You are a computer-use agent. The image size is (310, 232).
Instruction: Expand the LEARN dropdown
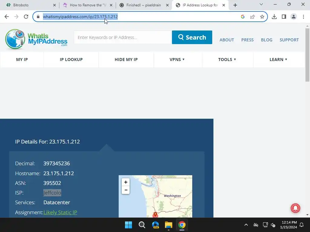coord(279,60)
